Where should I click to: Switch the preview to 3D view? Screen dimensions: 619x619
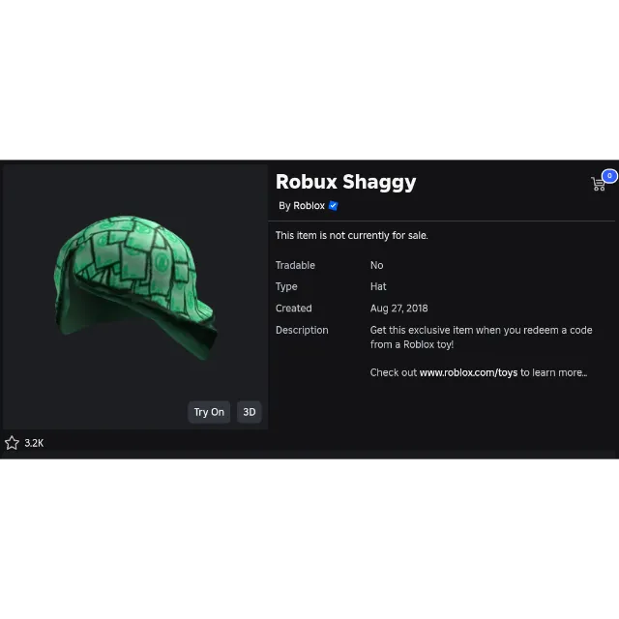pyautogui.click(x=250, y=412)
